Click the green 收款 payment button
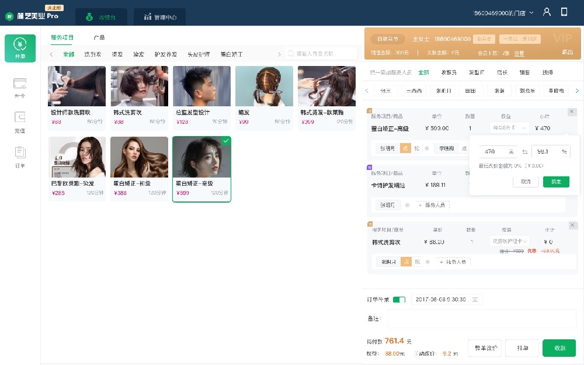This screenshot has width=584, height=365. point(559,347)
